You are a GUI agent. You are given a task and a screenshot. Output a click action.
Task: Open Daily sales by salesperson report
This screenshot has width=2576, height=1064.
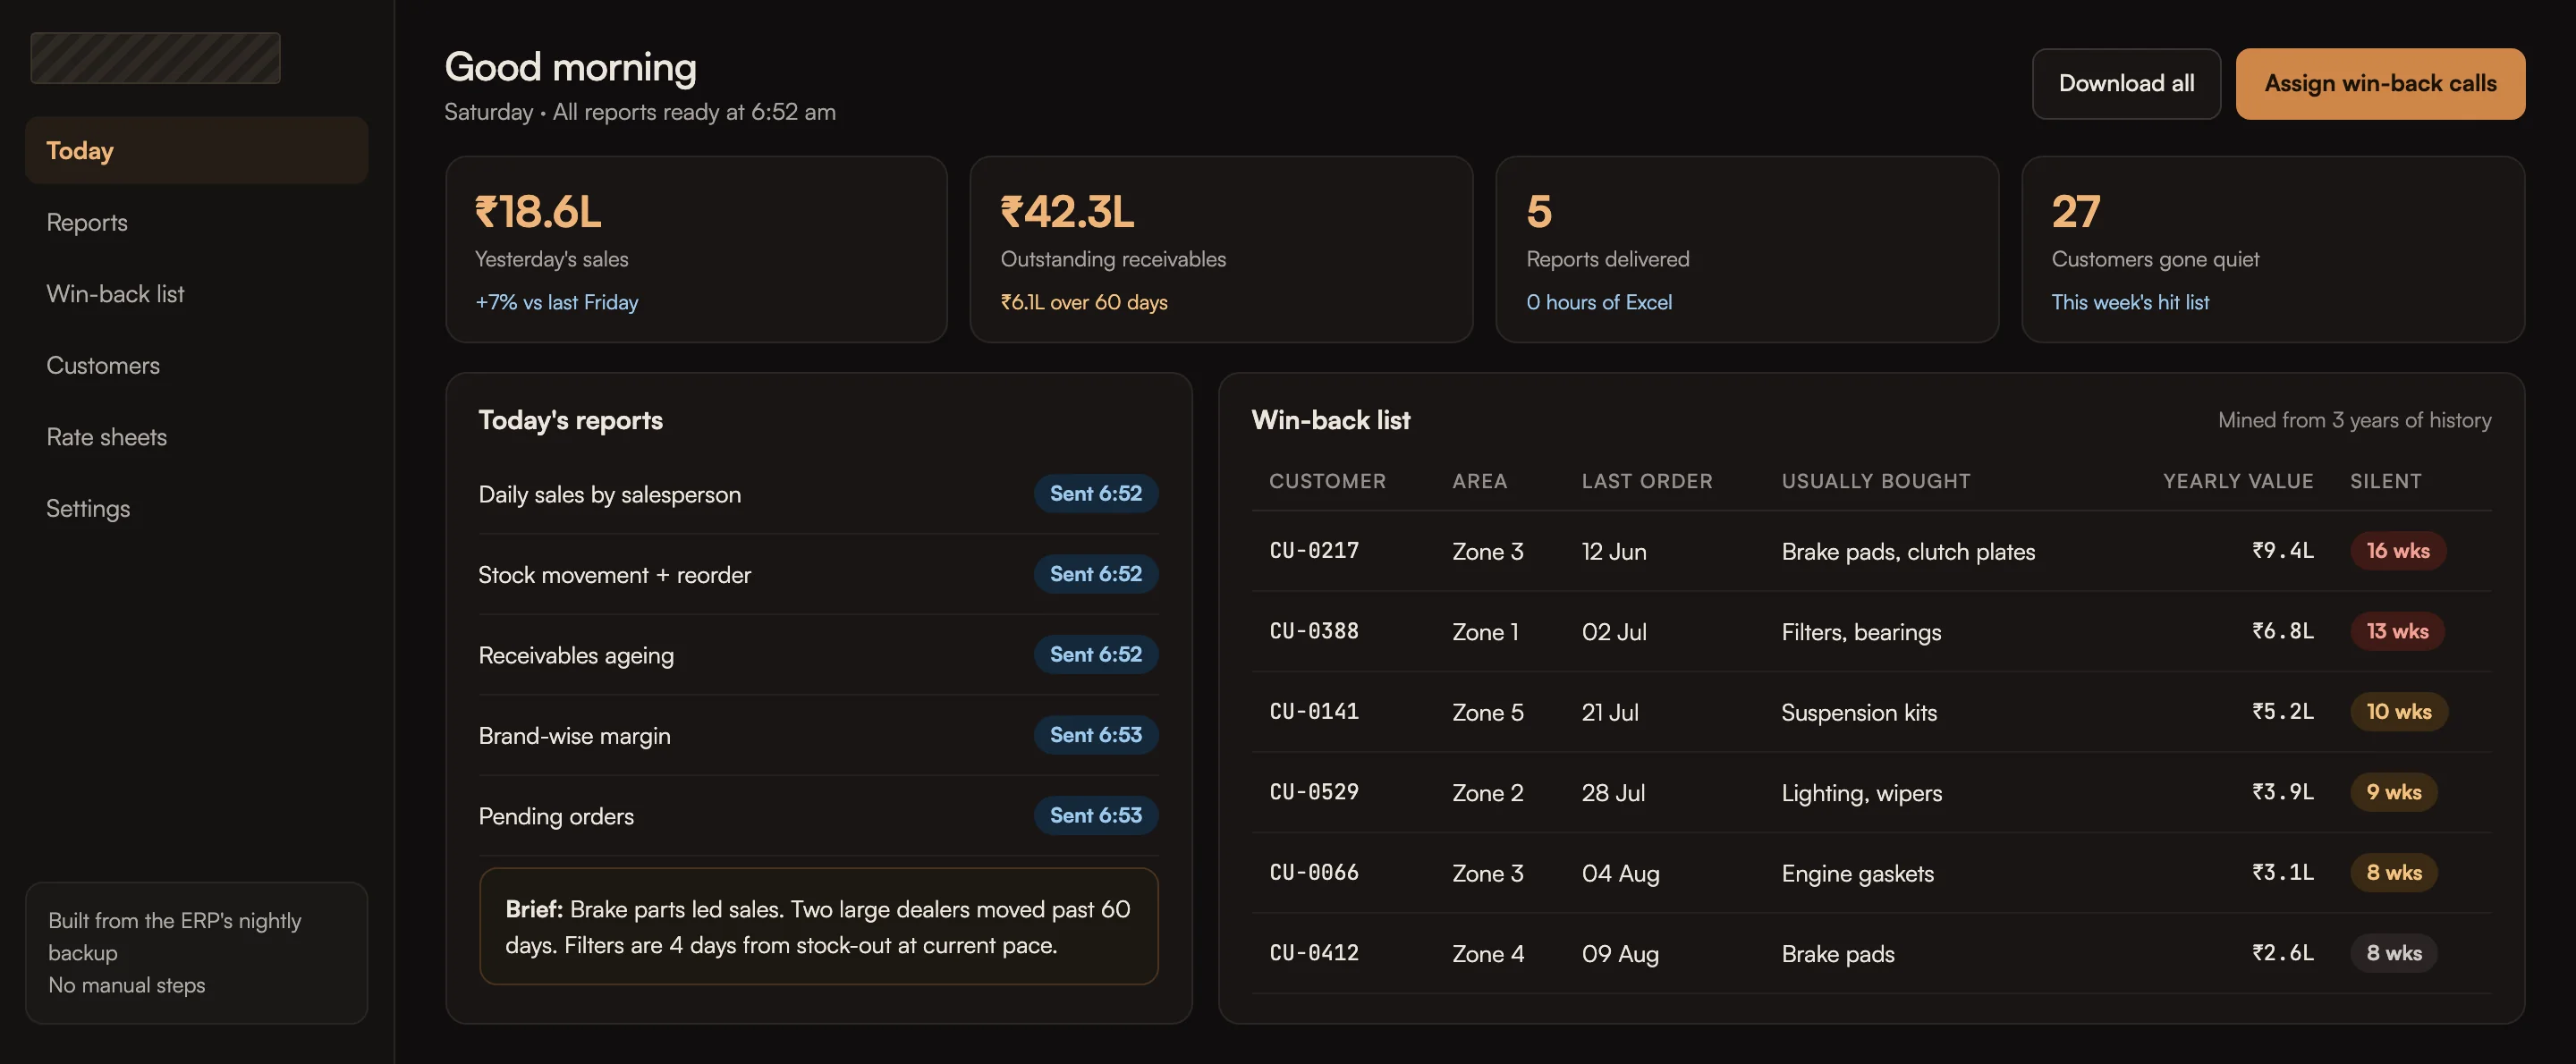point(818,494)
